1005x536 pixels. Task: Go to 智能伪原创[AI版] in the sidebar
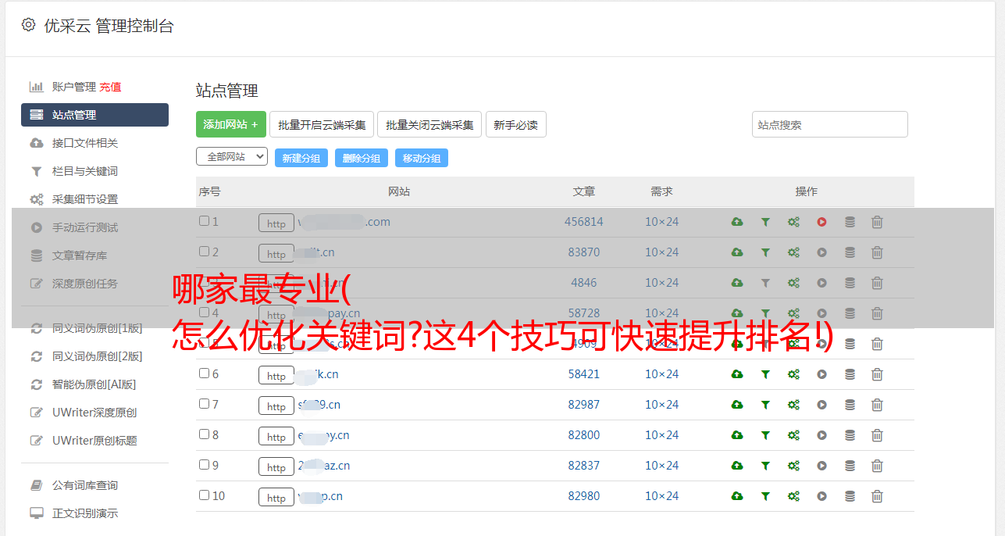(94, 384)
